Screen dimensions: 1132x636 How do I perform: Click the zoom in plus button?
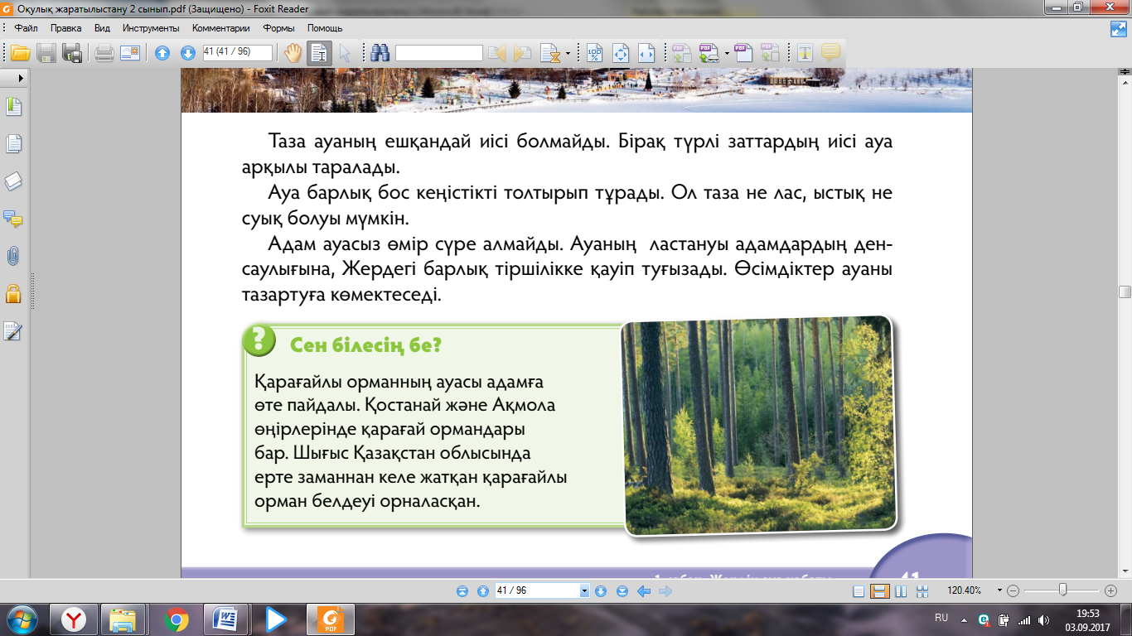coord(1111,591)
